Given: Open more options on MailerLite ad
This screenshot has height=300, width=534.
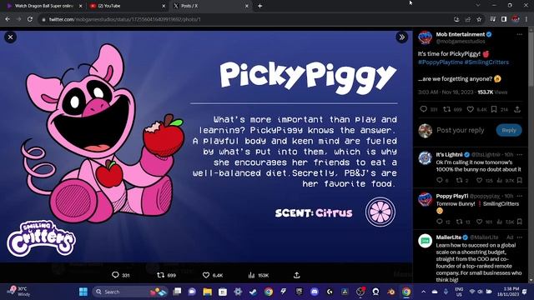Looking at the screenshot, I should [519, 237].
